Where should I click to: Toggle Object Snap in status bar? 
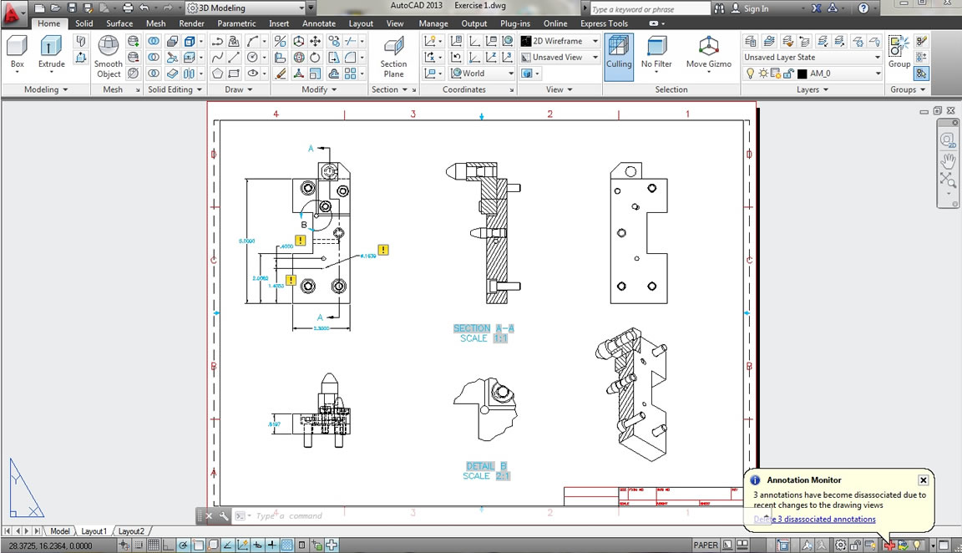tap(198, 545)
